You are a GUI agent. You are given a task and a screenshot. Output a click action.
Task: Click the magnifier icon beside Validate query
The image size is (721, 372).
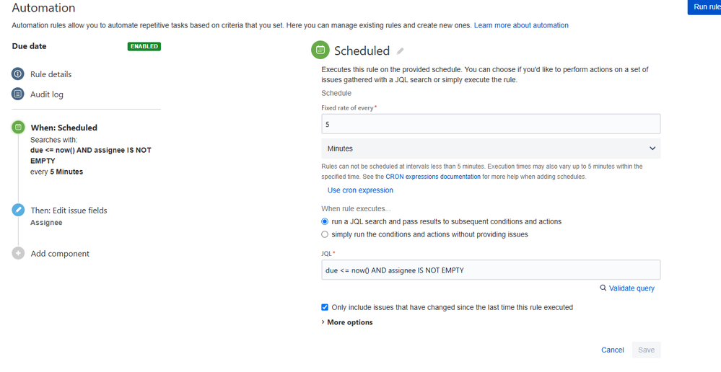tap(603, 288)
